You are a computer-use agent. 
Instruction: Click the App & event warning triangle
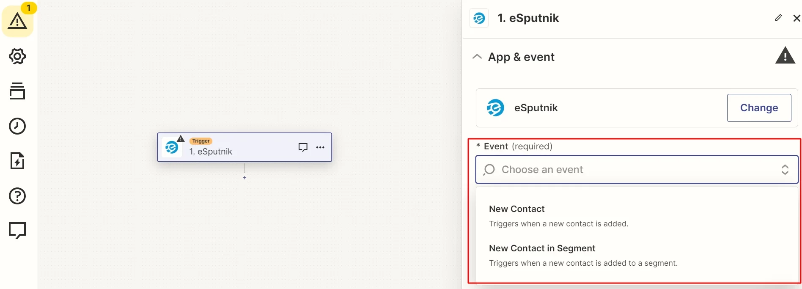click(x=786, y=55)
